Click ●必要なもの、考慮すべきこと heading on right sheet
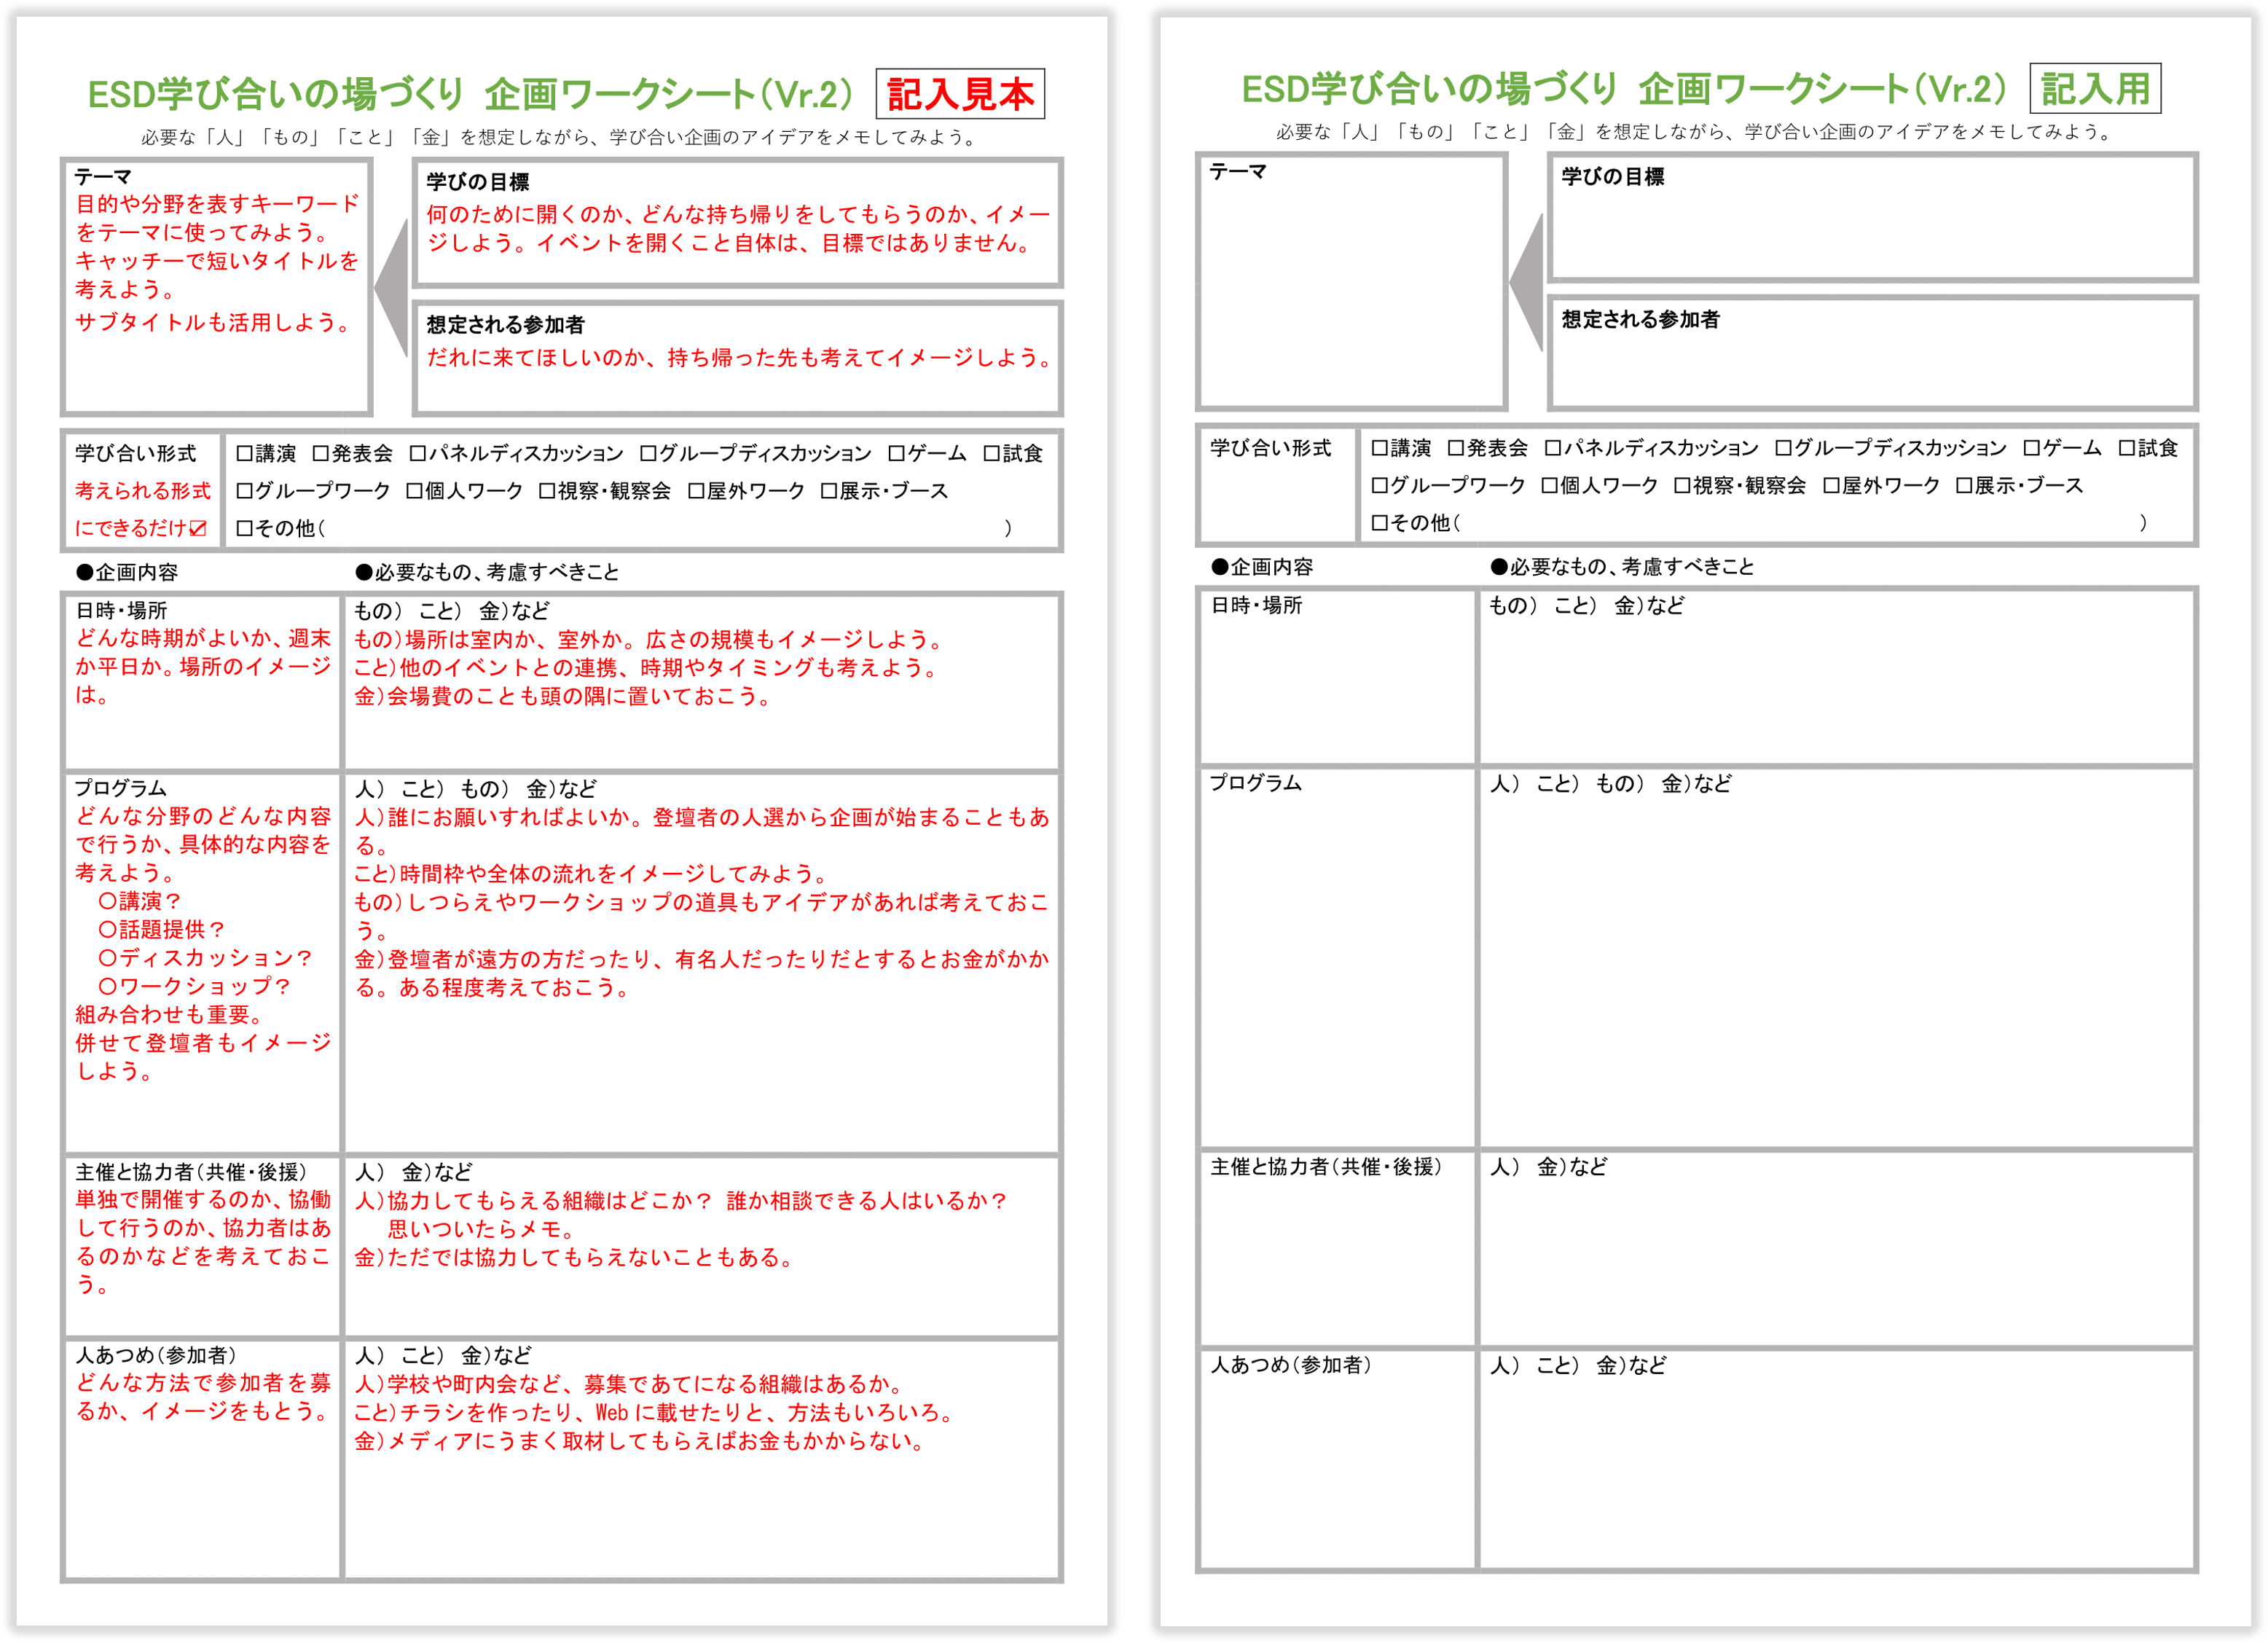This screenshot has height=1643, width=2268. point(1622,567)
